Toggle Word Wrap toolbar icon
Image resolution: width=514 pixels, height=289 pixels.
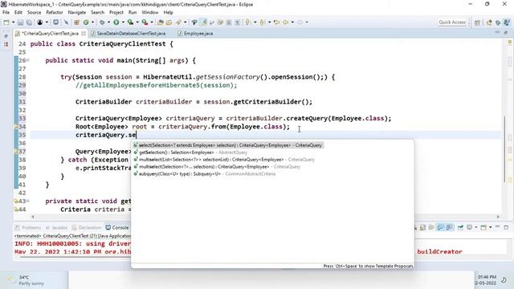click(x=211, y=22)
